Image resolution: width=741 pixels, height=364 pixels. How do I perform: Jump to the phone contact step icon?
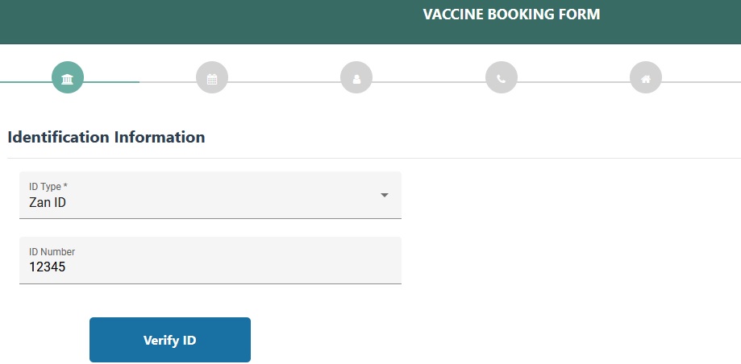pos(501,78)
